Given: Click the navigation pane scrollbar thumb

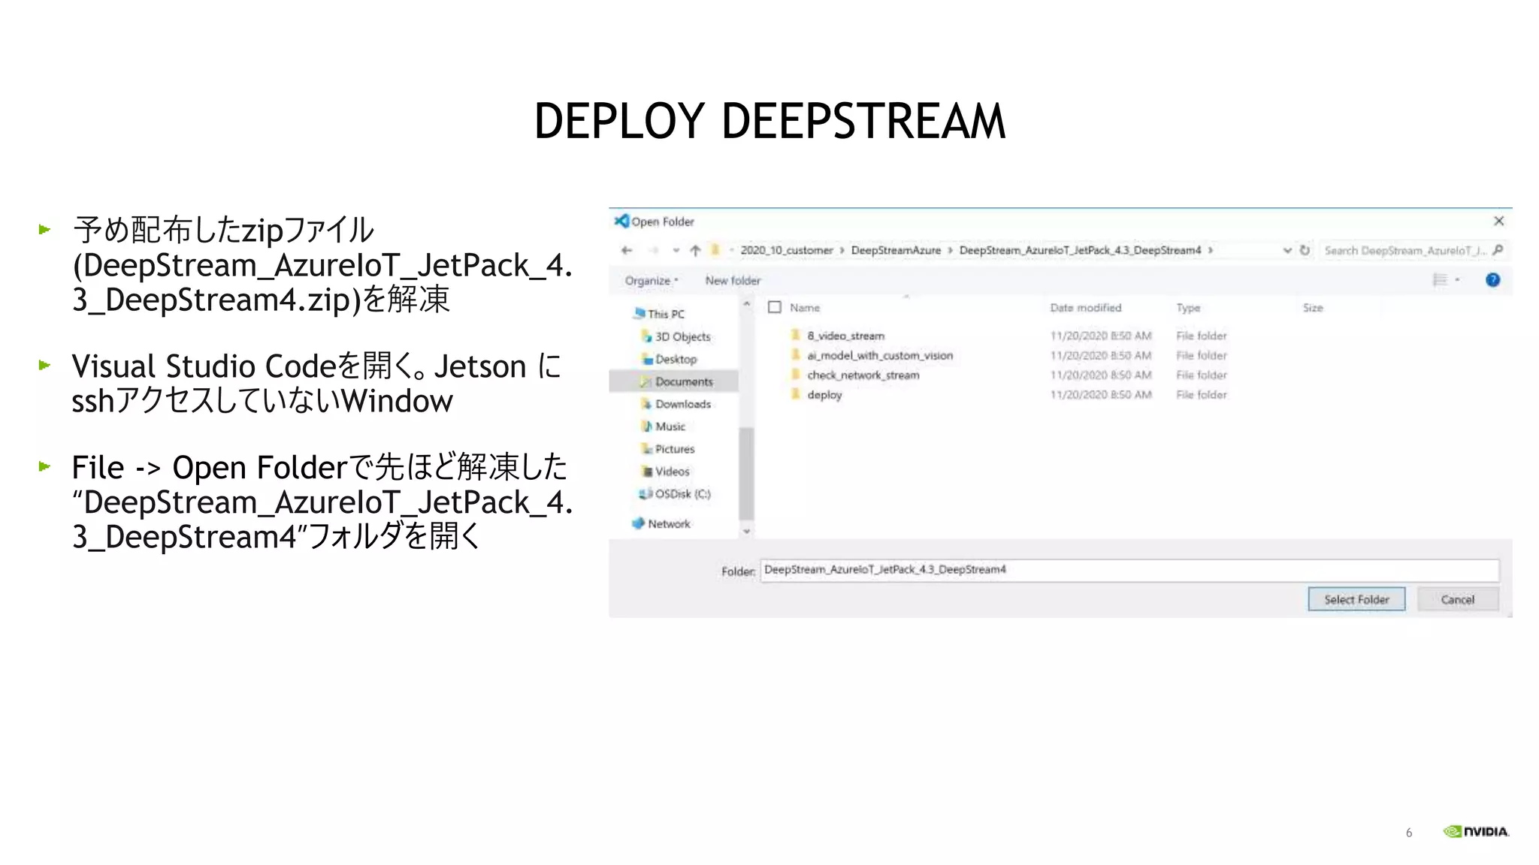Looking at the screenshot, I should (746, 473).
